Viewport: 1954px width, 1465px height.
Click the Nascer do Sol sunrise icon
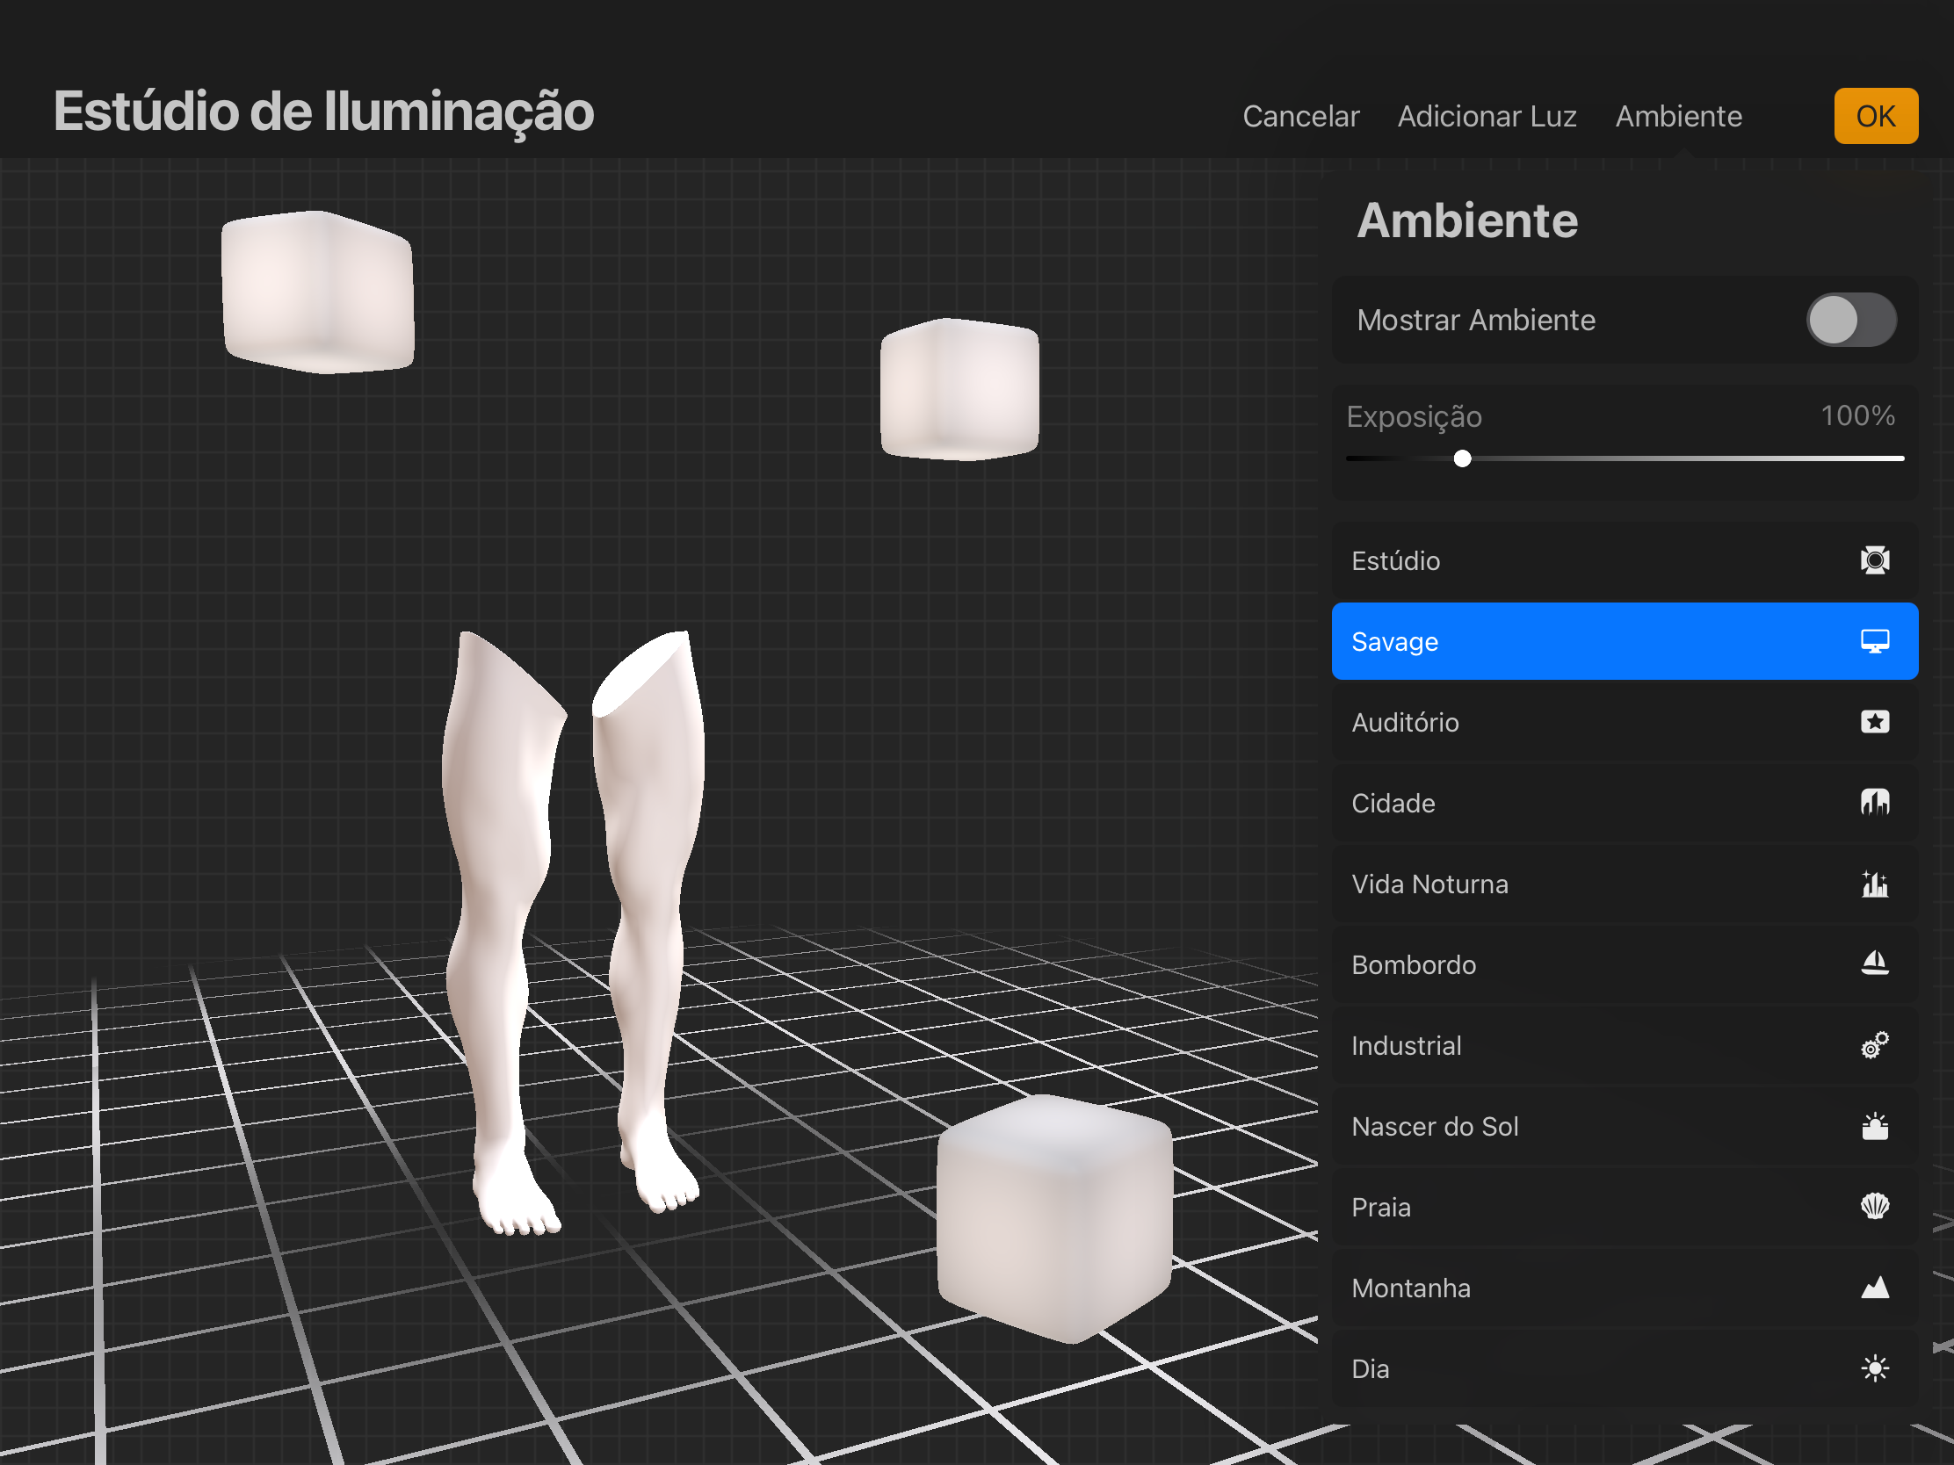pos(1874,1127)
